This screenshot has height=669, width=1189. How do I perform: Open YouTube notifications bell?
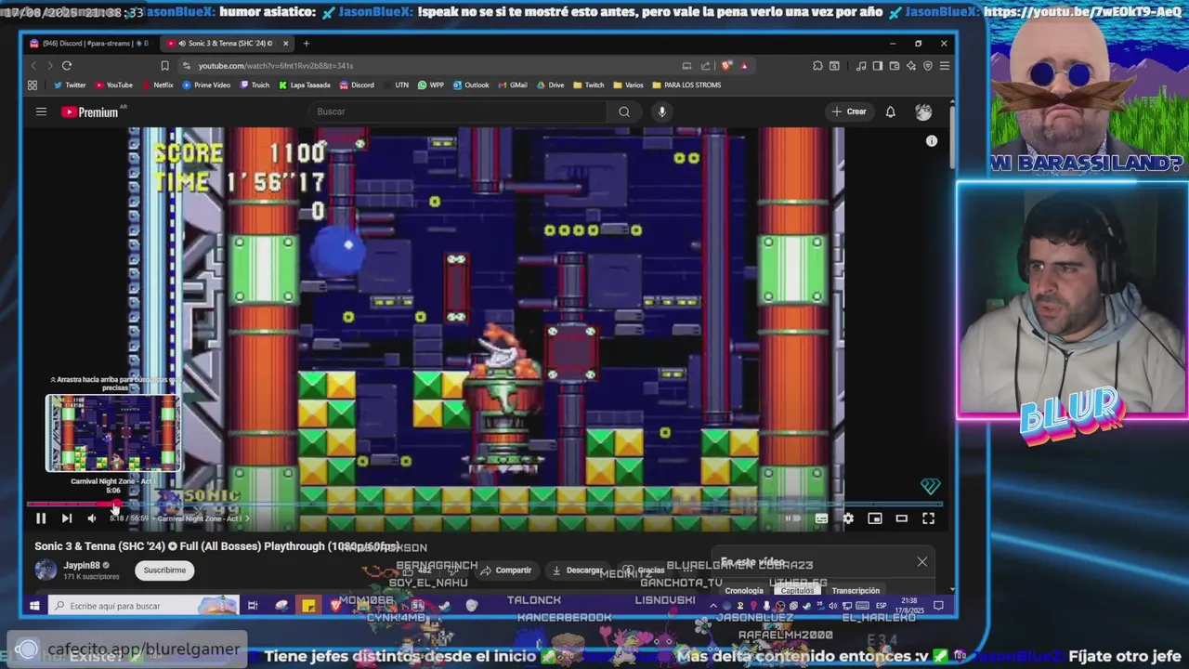[890, 111]
